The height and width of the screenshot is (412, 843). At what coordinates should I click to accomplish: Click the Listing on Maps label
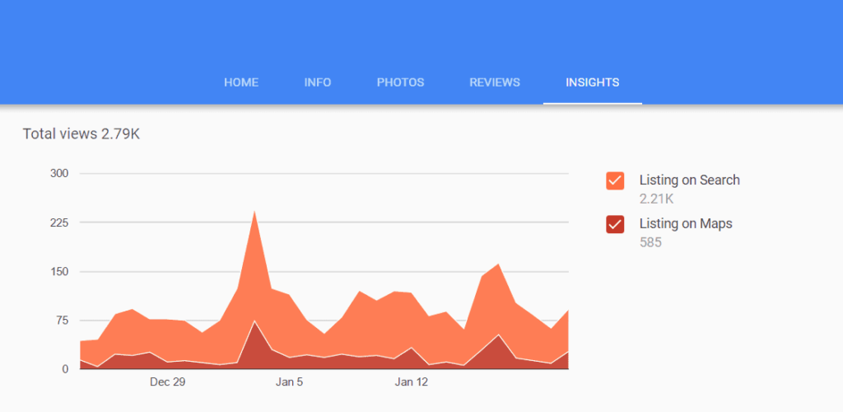click(686, 223)
